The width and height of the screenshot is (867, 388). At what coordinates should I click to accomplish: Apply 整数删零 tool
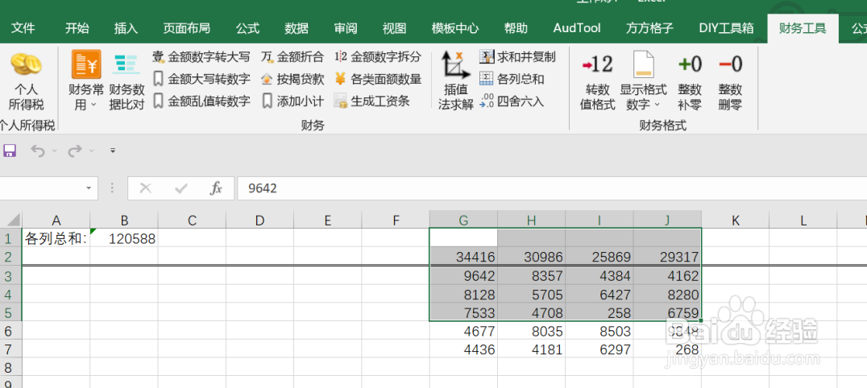(x=729, y=81)
